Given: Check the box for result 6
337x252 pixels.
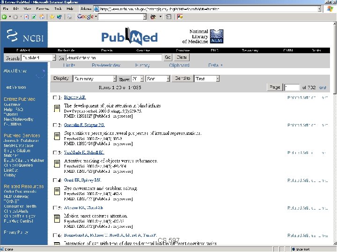Looking at the screenshot, I should pyautogui.click(x=55, y=235).
